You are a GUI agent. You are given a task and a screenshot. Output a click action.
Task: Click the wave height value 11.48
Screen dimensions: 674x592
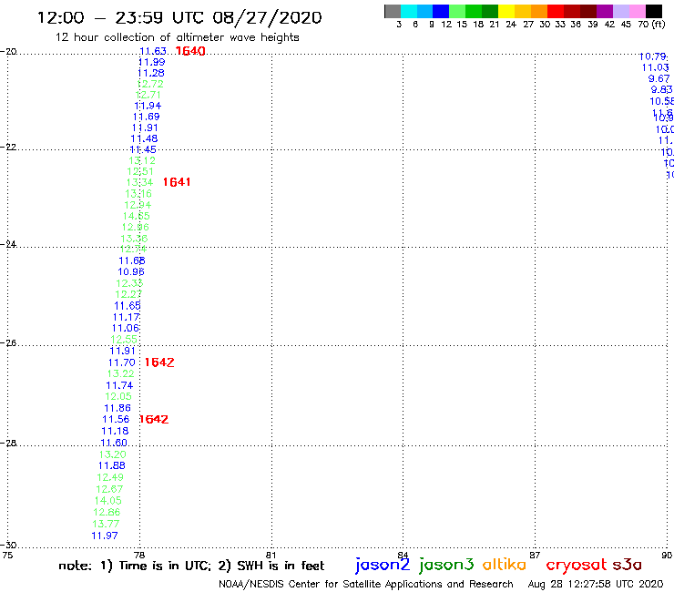144,138
